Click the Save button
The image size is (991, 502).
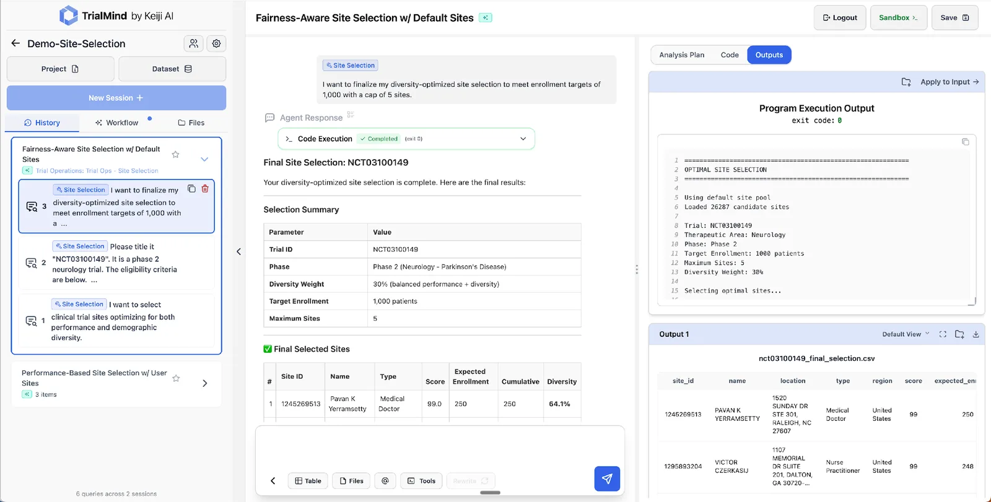click(954, 18)
